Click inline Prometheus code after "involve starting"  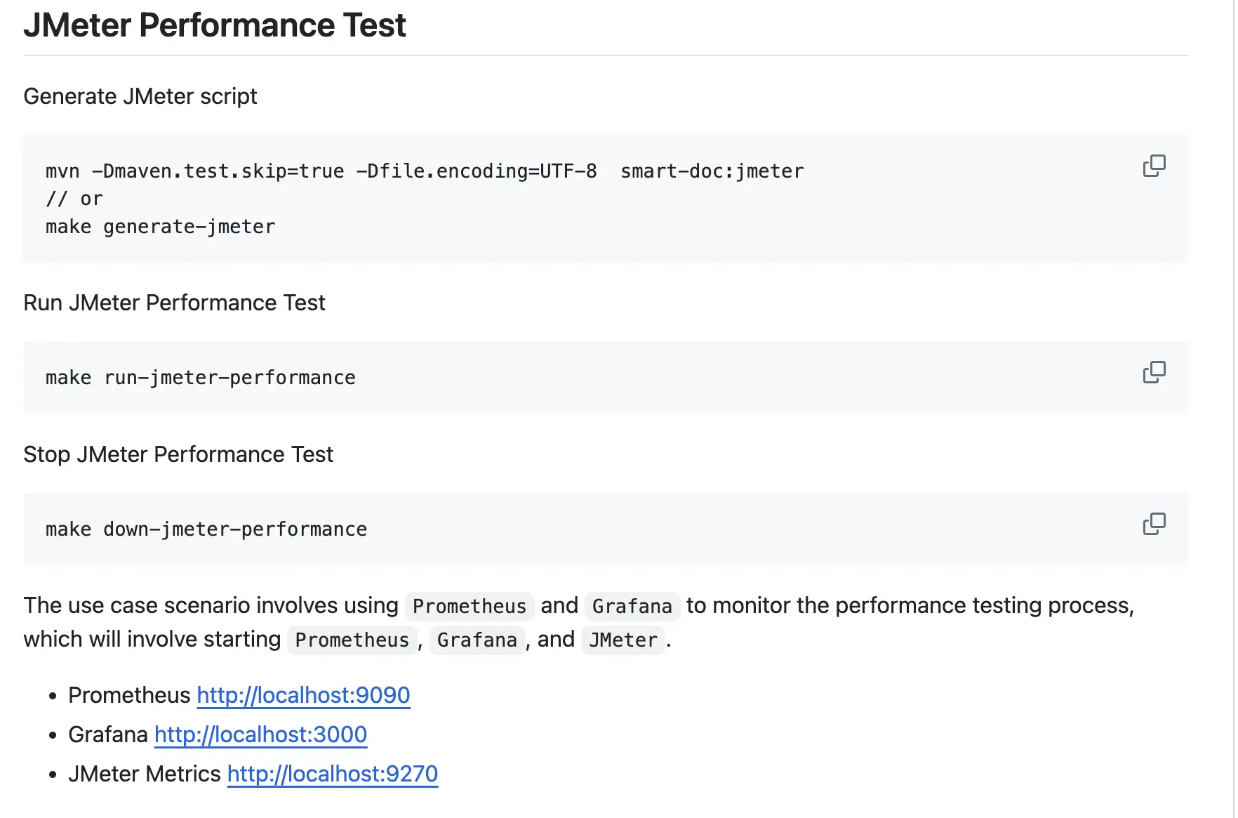(x=352, y=640)
